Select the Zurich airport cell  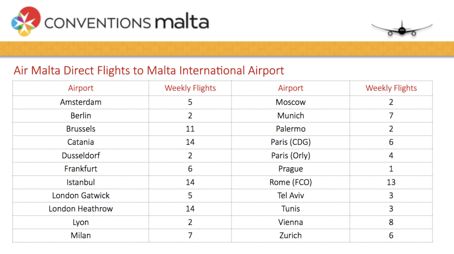(290, 235)
